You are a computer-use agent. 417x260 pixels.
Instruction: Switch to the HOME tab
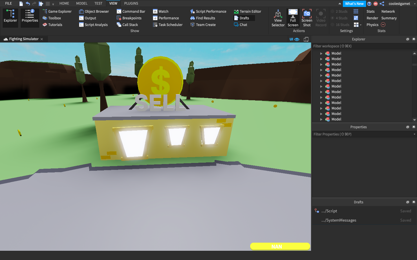tap(64, 3)
